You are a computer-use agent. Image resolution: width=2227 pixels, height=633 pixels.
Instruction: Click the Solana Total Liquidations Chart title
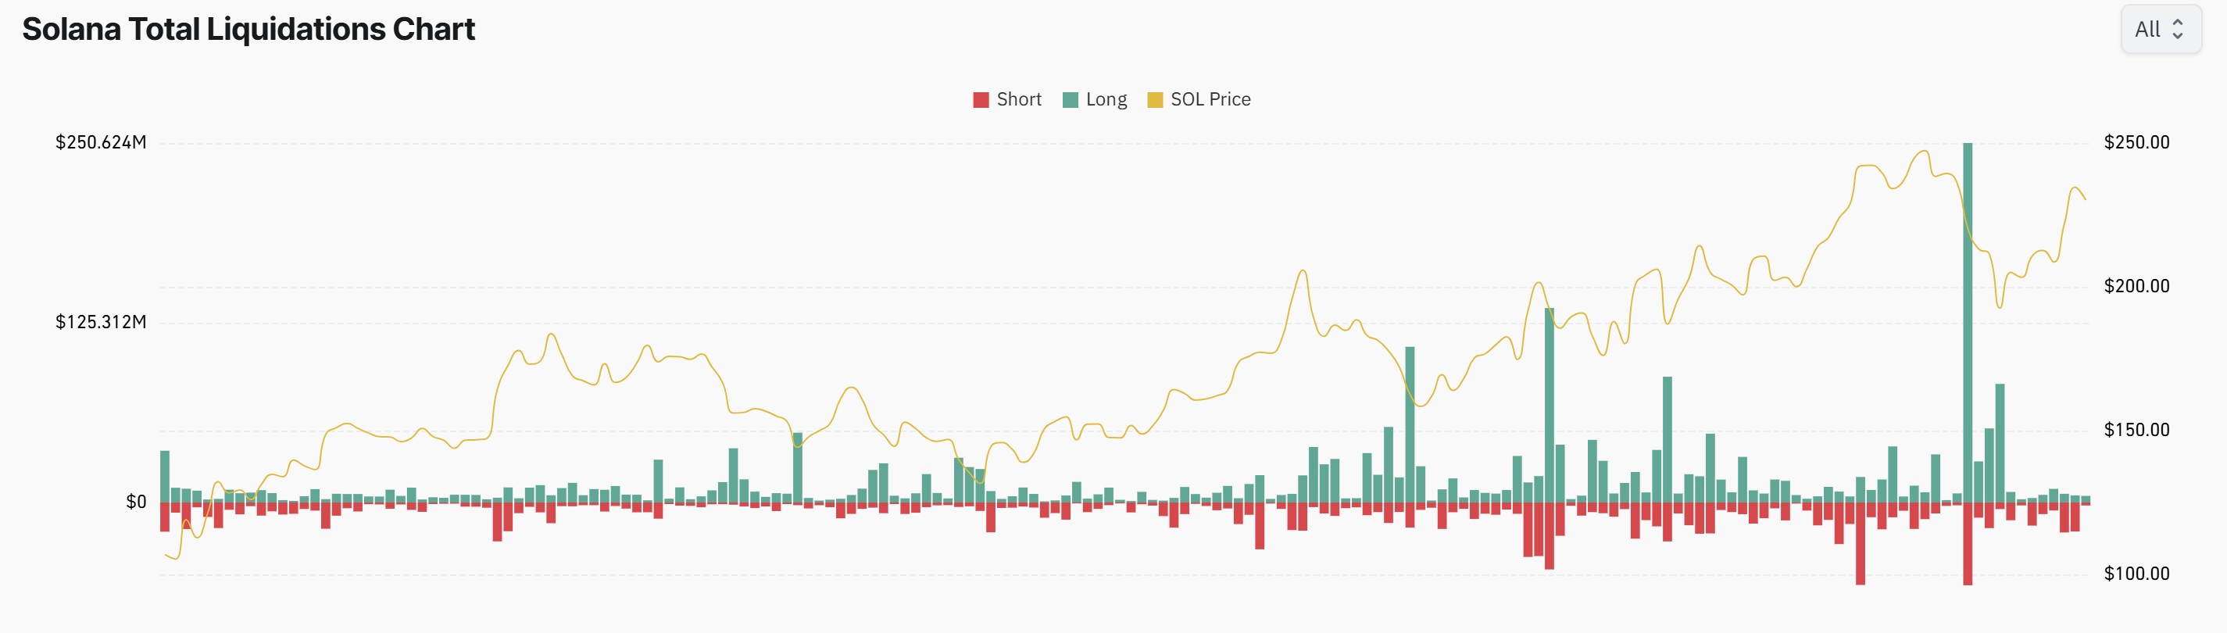(248, 29)
